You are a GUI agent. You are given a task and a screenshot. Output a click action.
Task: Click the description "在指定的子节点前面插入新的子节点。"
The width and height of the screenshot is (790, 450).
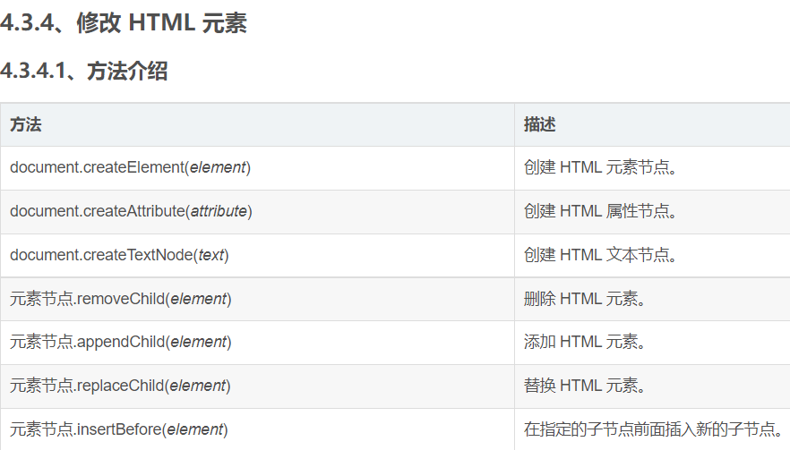coord(653,429)
